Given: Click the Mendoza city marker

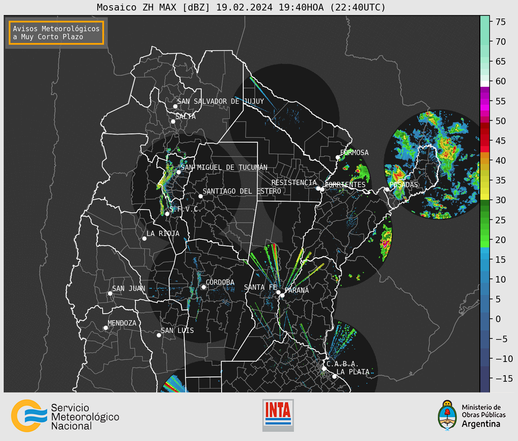Looking at the screenshot, I should coord(106,328).
